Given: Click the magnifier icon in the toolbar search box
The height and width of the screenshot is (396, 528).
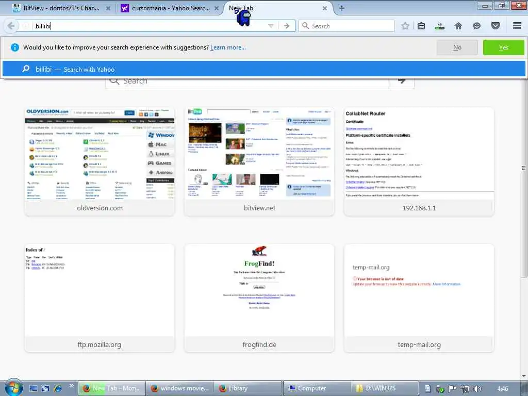Looking at the screenshot, I should click(305, 26).
